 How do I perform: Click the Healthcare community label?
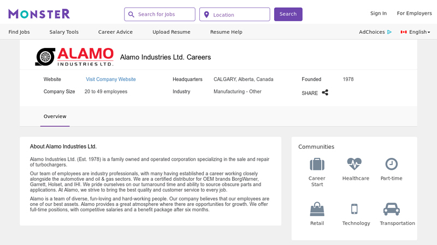click(x=356, y=179)
